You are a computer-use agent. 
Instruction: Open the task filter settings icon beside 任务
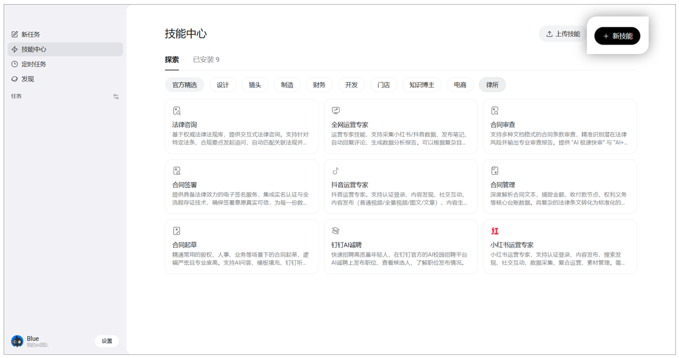pyautogui.click(x=116, y=97)
